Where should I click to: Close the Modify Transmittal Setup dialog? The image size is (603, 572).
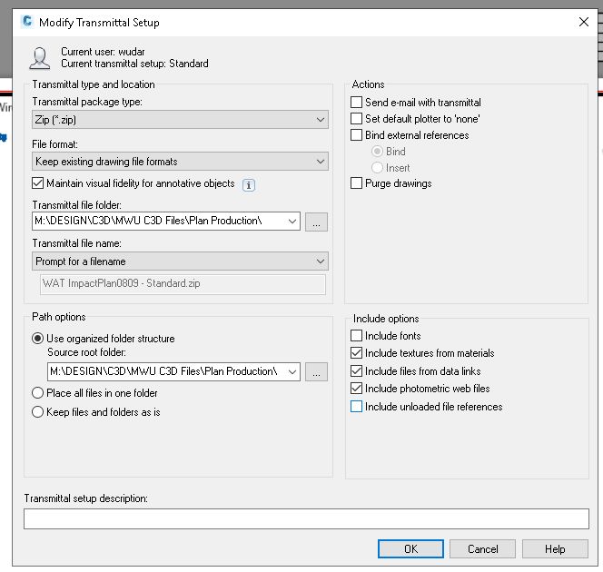pyautogui.click(x=583, y=22)
